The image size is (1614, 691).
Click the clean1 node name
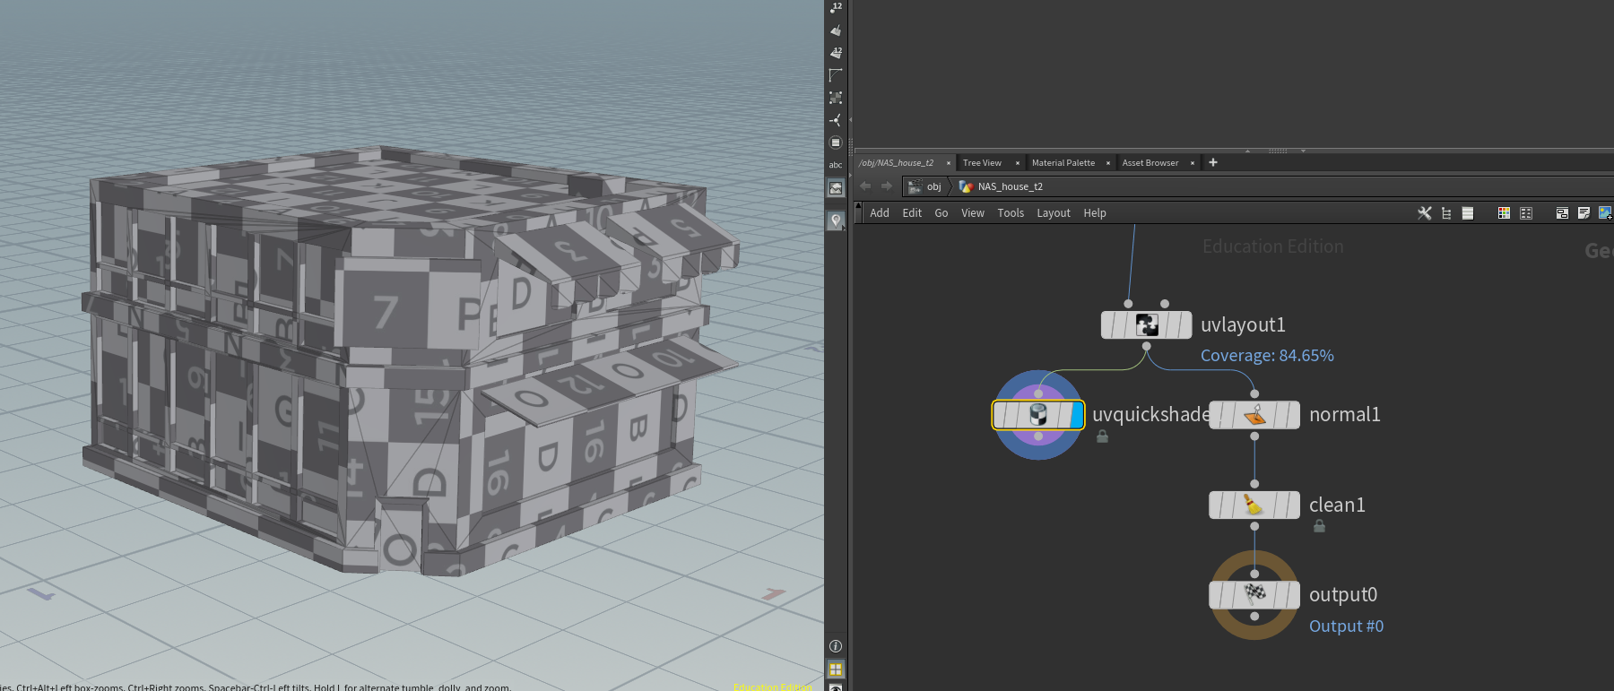(x=1337, y=505)
